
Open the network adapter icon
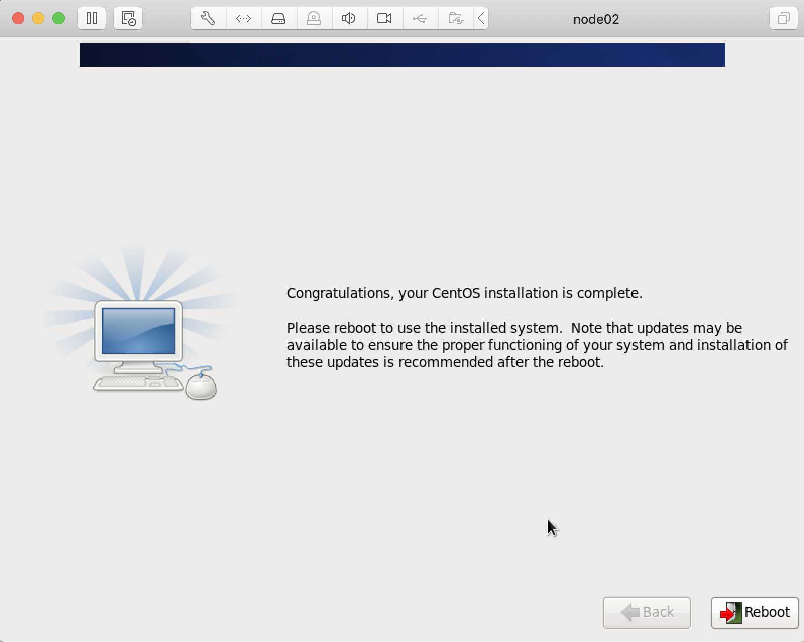click(244, 19)
